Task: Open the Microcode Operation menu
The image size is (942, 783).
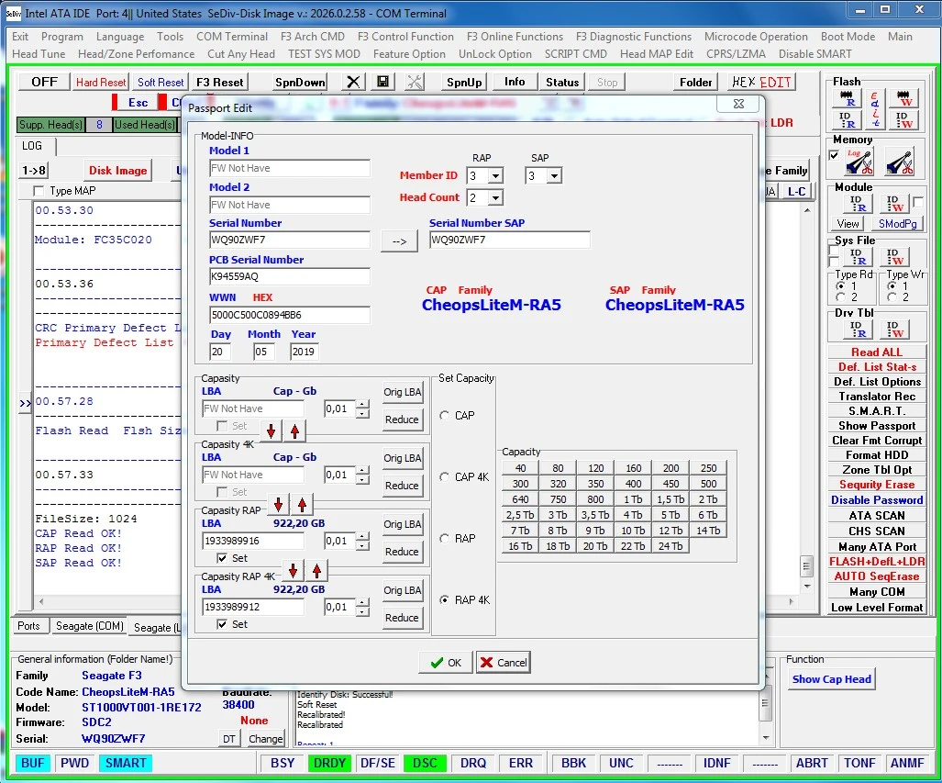Action: (756, 37)
